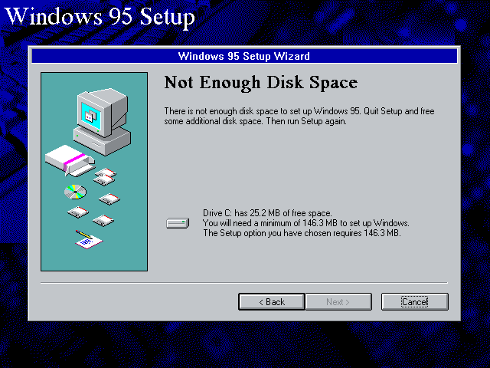Click the Not Enough Disk Space heading
Image resolution: width=490 pixels, height=368 pixels.
tap(261, 83)
